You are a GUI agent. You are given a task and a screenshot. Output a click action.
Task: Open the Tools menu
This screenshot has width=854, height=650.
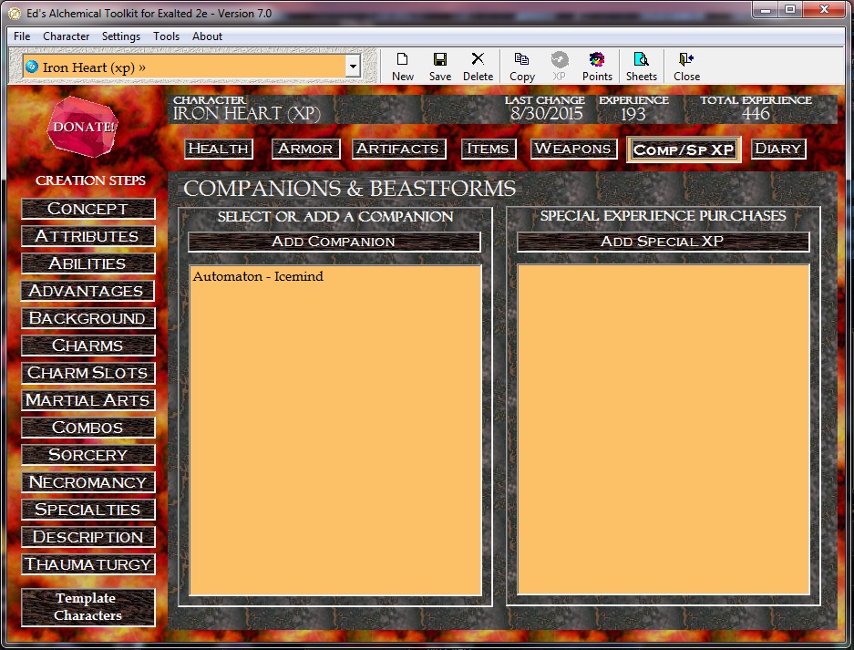click(166, 36)
